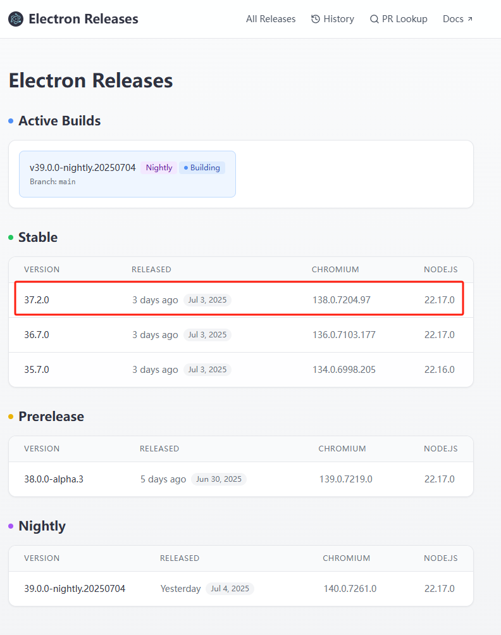Select the Nightly badge on the active build

tap(158, 167)
